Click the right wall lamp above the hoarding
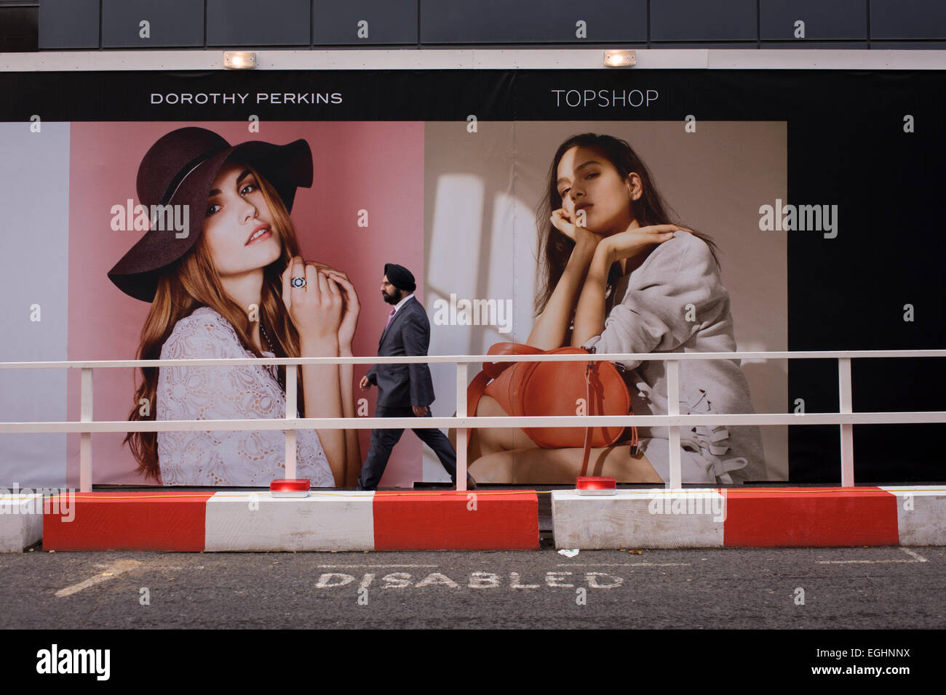946x695 pixels. pos(619,58)
